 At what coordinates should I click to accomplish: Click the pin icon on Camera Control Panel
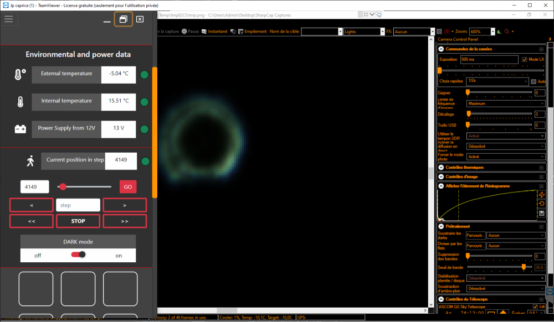click(x=550, y=39)
